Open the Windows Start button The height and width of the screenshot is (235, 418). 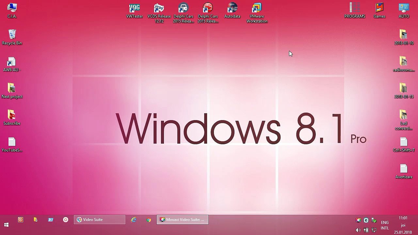(x=6, y=225)
